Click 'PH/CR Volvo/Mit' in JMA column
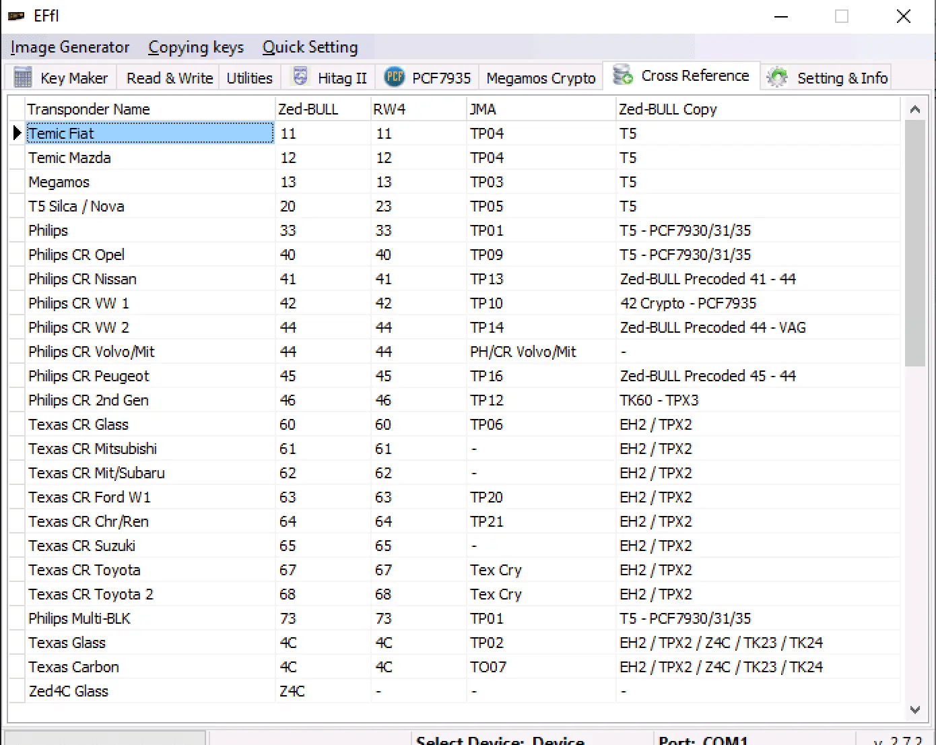 [x=541, y=352]
